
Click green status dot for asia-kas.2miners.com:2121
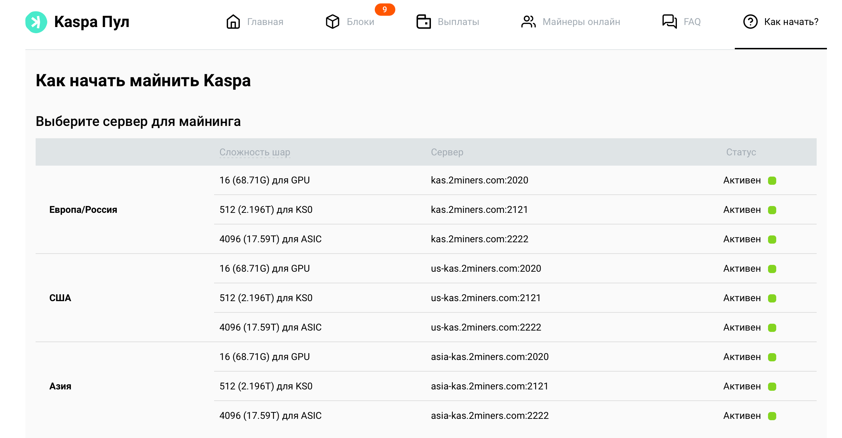(x=772, y=386)
